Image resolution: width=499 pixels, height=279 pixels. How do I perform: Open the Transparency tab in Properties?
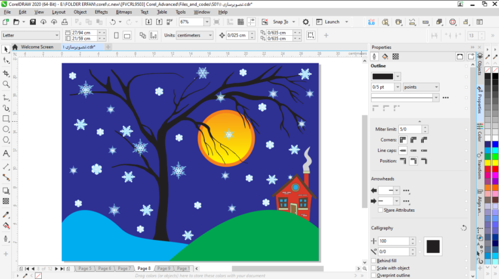pos(395,57)
